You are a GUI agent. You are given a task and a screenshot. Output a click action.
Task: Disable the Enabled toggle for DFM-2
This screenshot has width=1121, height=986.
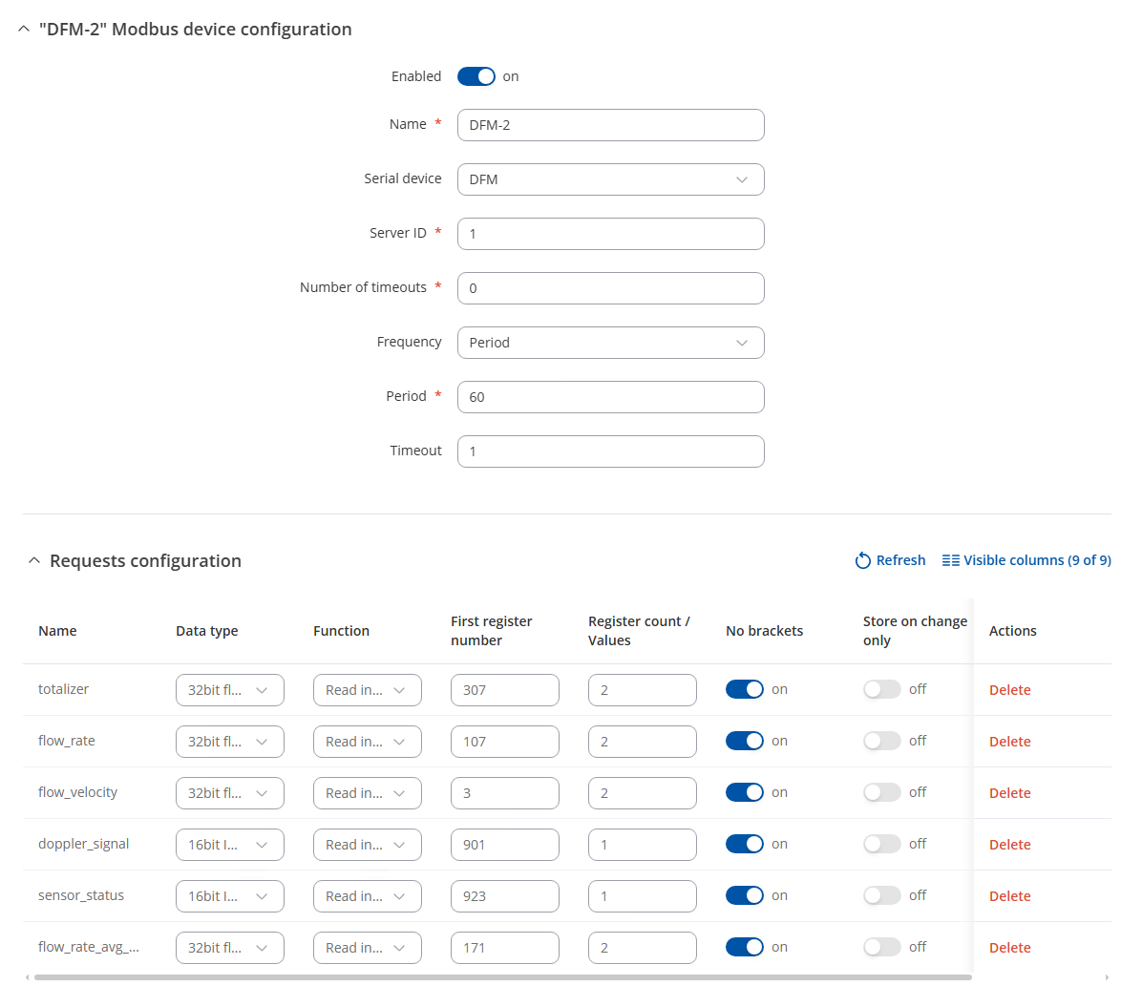coord(476,76)
